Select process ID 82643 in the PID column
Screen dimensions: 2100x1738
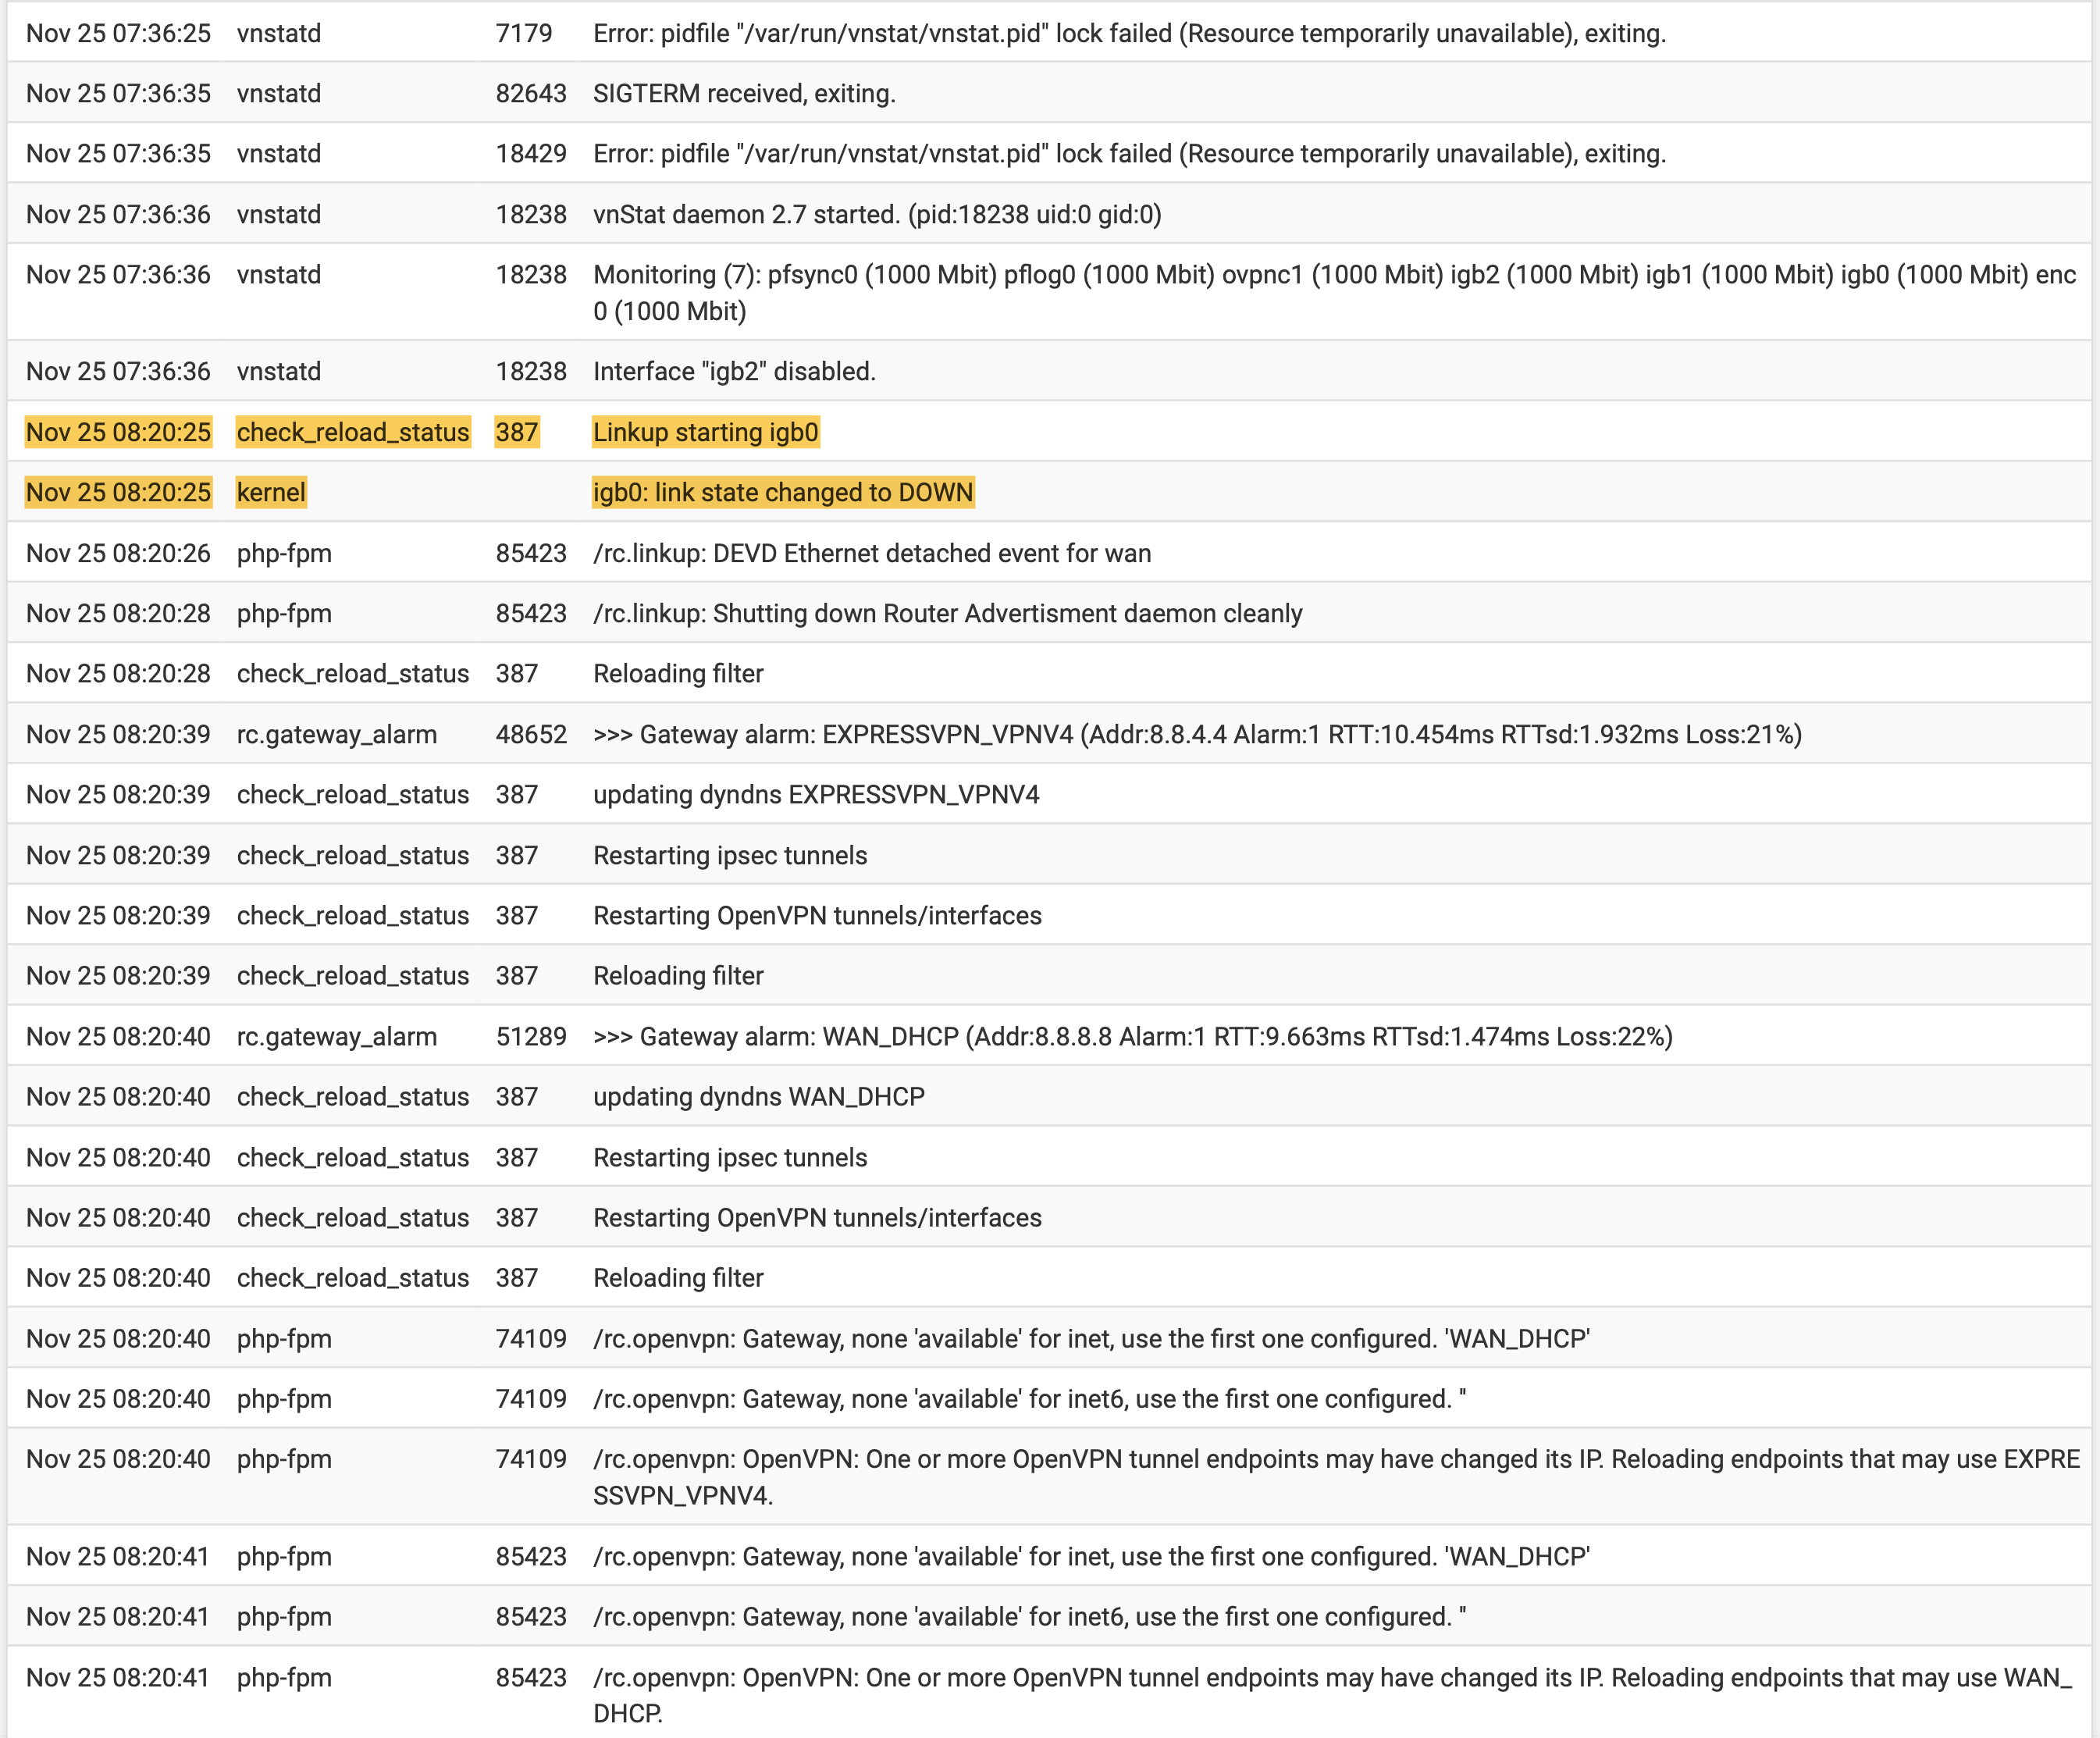click(x=530, y=93)
